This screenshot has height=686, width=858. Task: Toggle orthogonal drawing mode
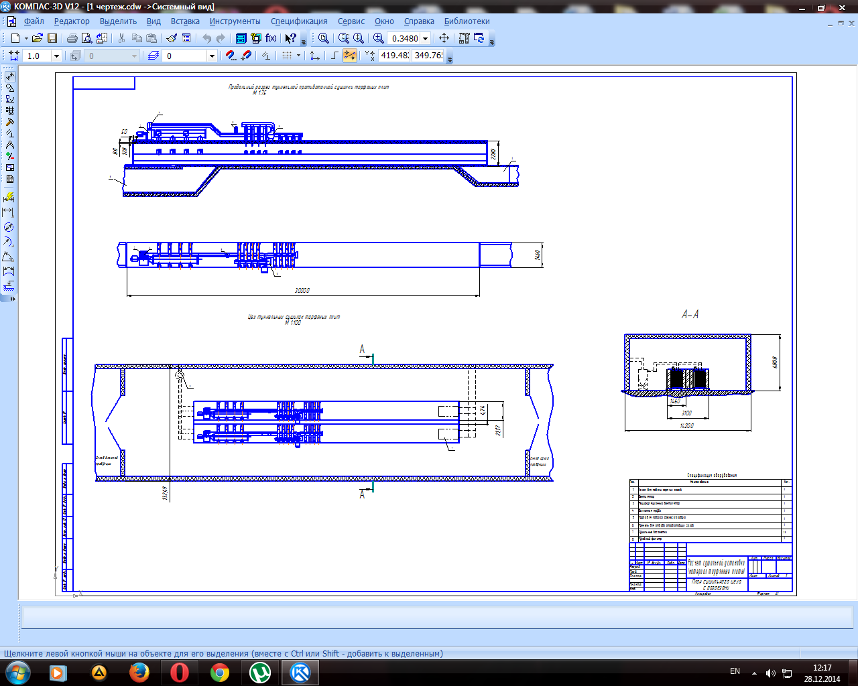[x=335, y=56]
